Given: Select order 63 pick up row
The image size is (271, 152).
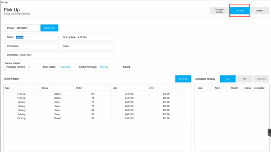Looking at the screenshot, I should coord(94,118).
